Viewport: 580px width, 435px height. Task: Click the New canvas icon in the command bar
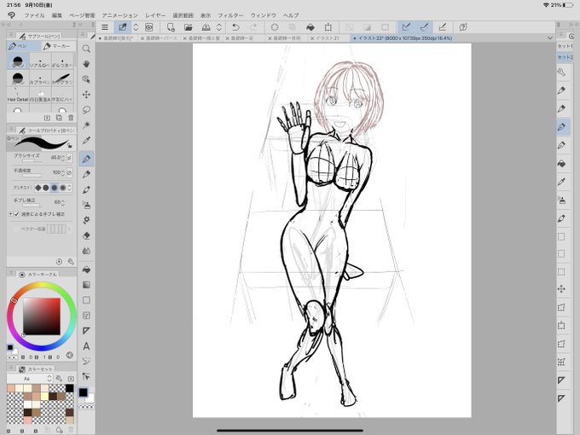tap(171, 27)
